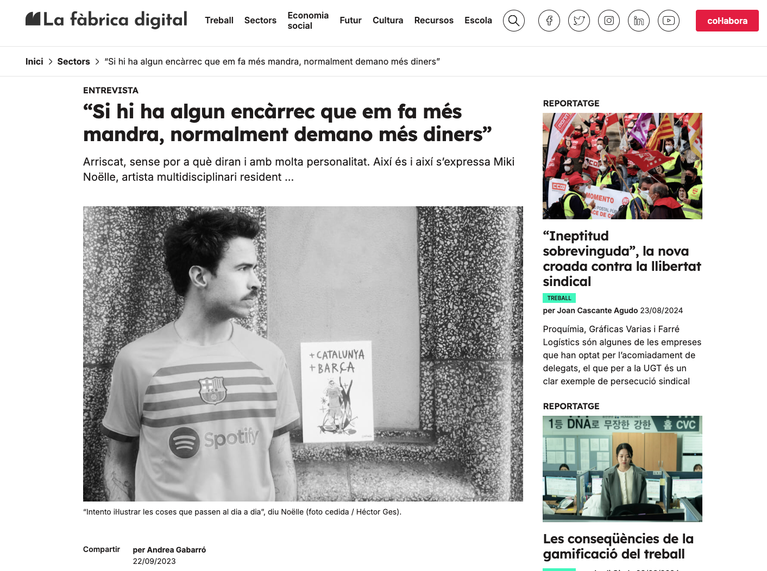Open the union protest report thumbnail

pyautogui.click(x=622, y=166)
